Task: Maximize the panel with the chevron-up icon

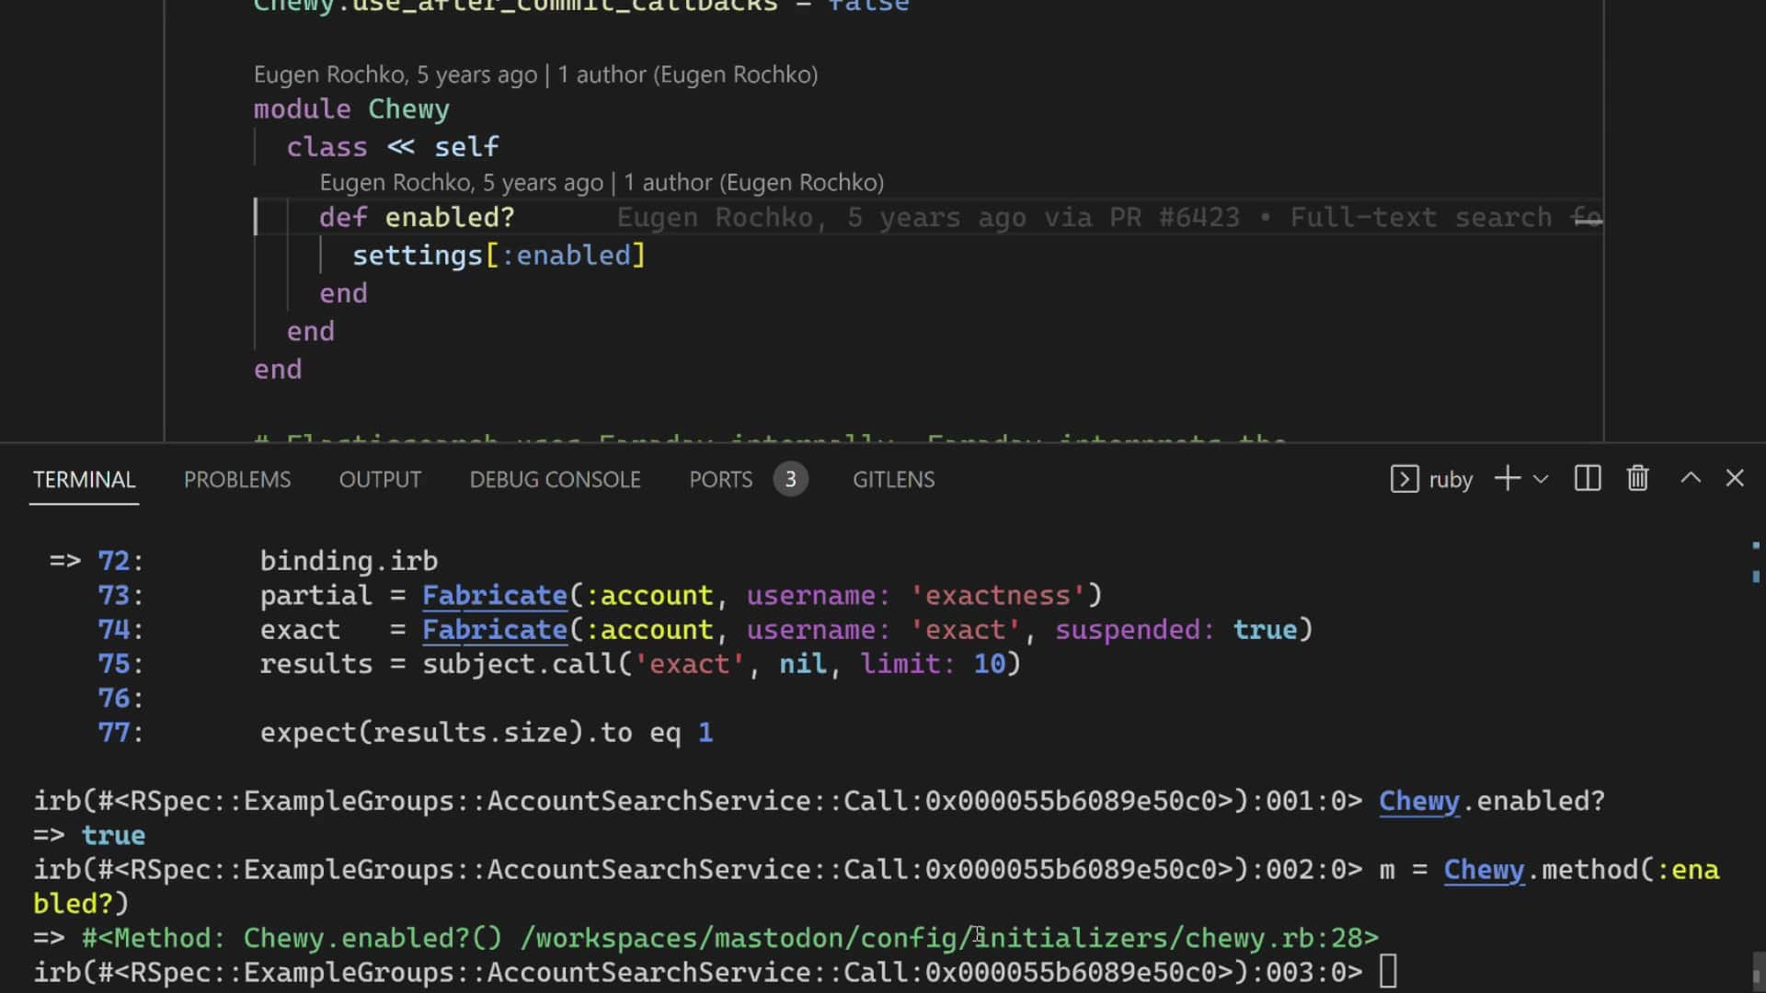Action: 1691,478
